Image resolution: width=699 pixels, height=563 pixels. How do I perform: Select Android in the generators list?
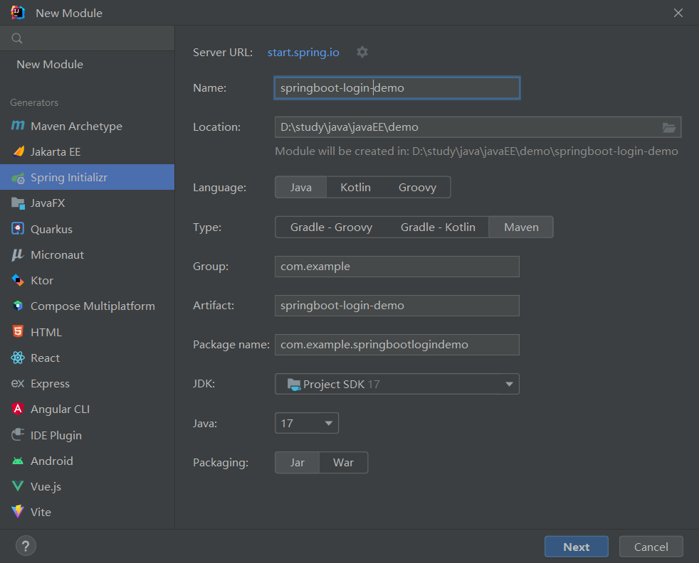(x=87, y=461)
